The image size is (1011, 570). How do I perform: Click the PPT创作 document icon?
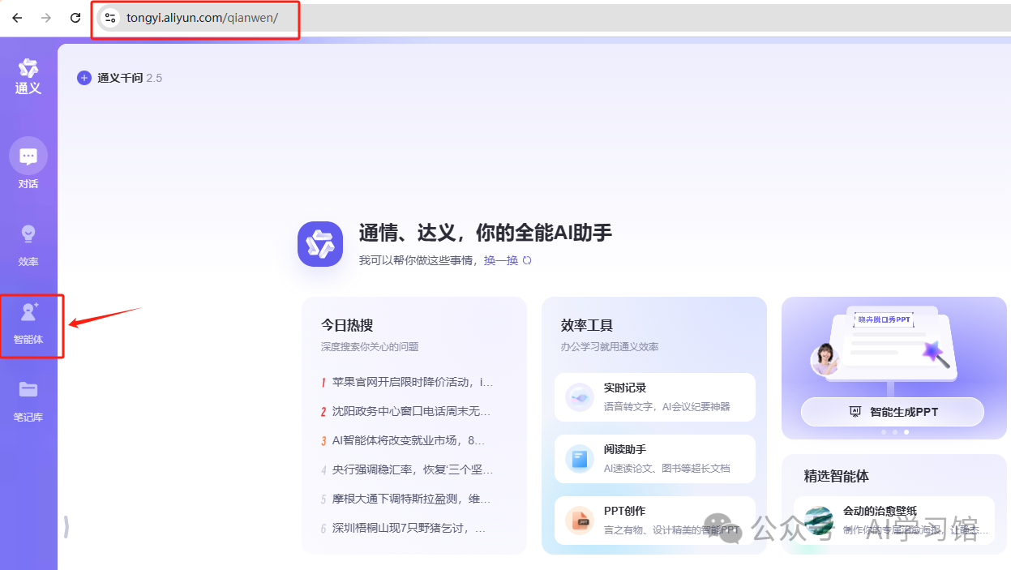coord(579,520)
